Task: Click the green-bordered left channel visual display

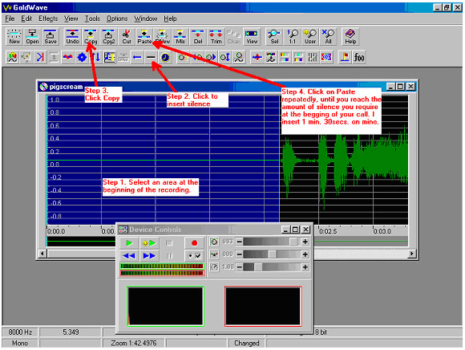Action: 165,306
